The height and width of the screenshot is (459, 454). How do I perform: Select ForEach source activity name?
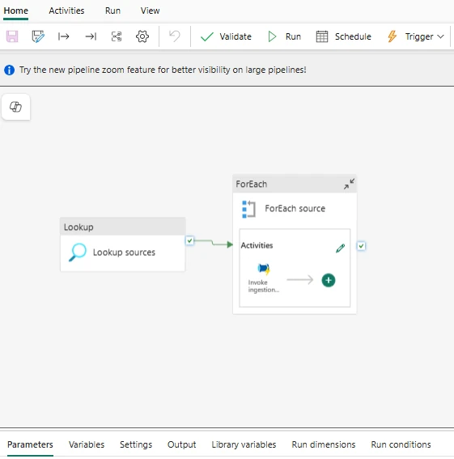tap(295, 208)
